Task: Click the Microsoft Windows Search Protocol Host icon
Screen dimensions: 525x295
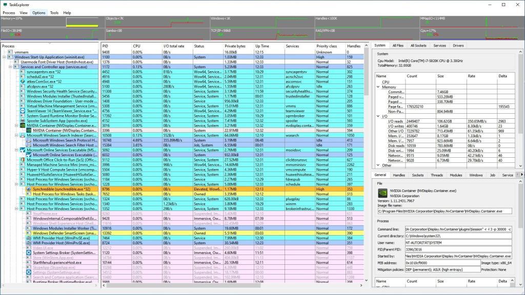Action: [29, 140]
